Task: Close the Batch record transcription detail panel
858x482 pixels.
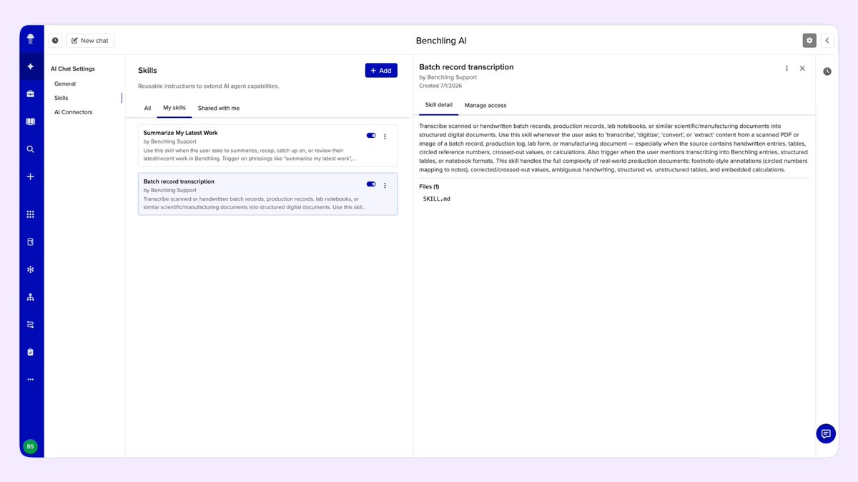Action: click(x=802, y=69)
